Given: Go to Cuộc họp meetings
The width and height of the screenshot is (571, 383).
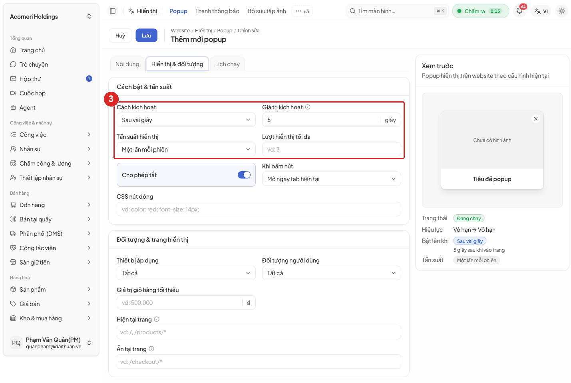Looking at the screenshot, I should click(x=51, y=93).
